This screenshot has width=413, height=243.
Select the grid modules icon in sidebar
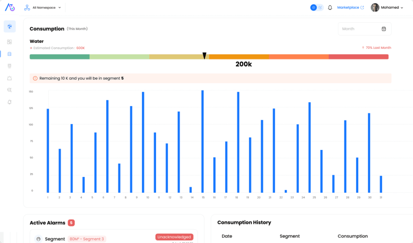10,42
